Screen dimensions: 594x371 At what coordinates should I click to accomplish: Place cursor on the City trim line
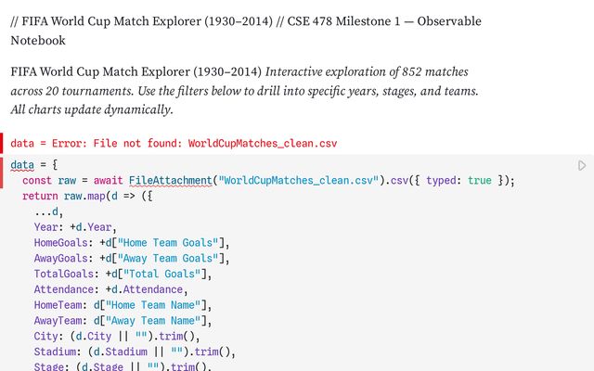[117, 337]
